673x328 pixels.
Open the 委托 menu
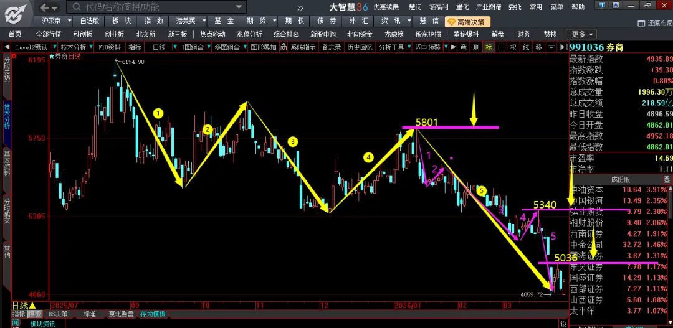click(x=515, y=7)
